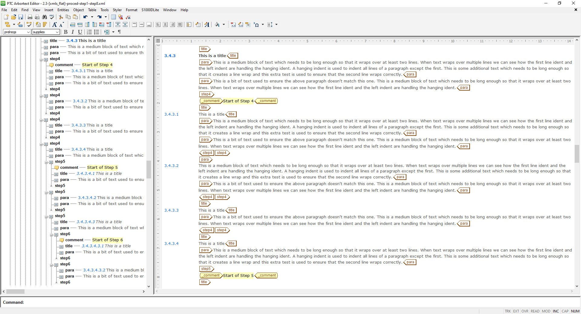The width and height of the screenshot is (581, 314).
Task: Open Print Preview icon
Action: coord(37,17)
